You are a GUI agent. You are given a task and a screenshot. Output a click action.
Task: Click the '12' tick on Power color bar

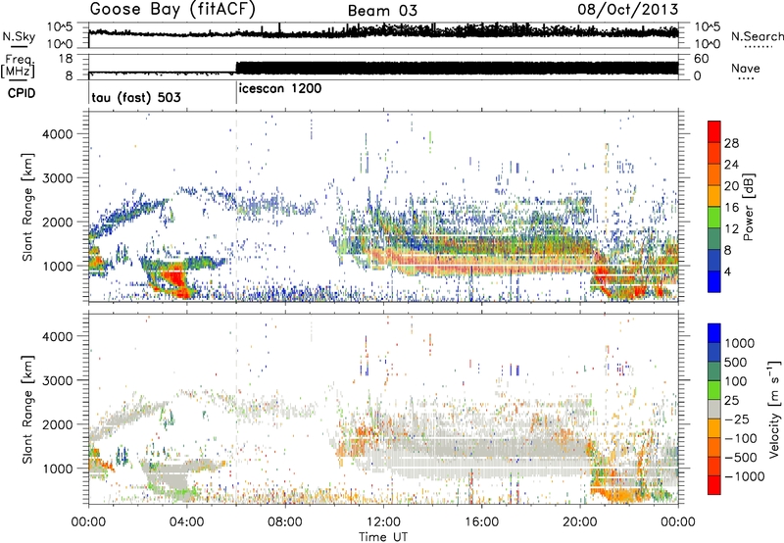[731, 229]
